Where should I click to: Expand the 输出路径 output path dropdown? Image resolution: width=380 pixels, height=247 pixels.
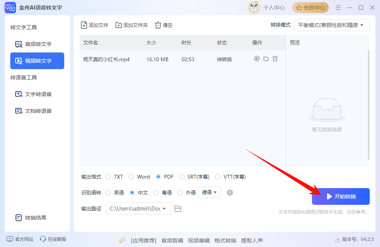pyautogui.click(x=165, y=209)
